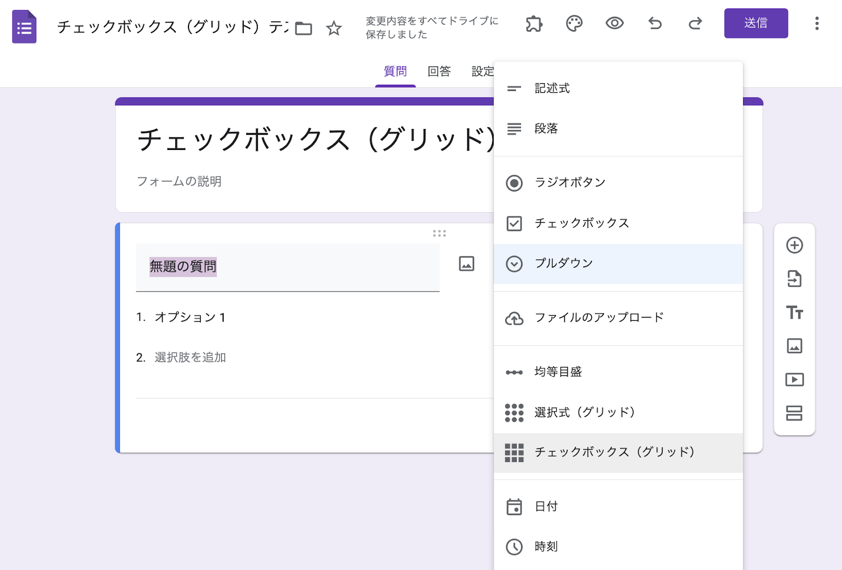
Task: Add a new question from sidebar
Action: click(x=794, y=245)
